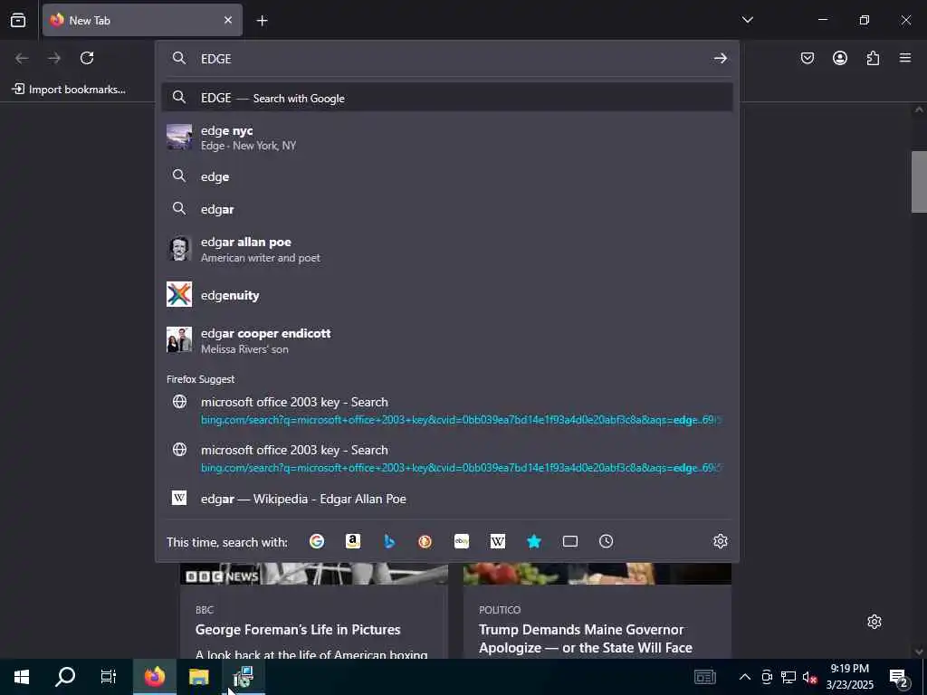Screen dimensions: 927x695
Task: Open the network tray icon
Action: [x=788, y=677]
